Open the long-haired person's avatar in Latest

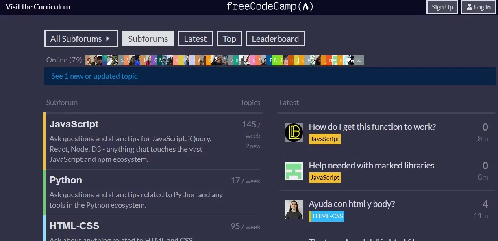tap(294, 210)
